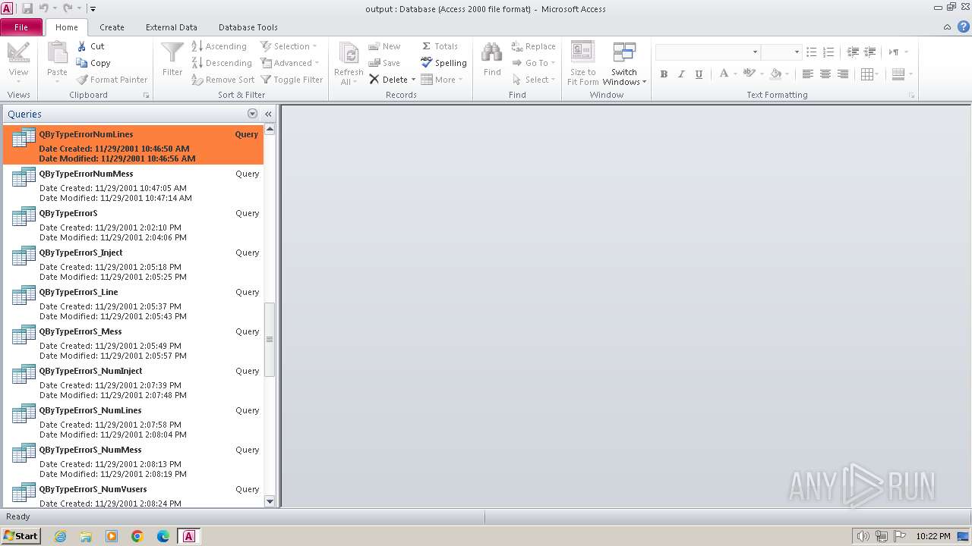Image resolution: width=972 pixels, height=546 pixels.
Task: Align text right
Action: coord(843,74)
